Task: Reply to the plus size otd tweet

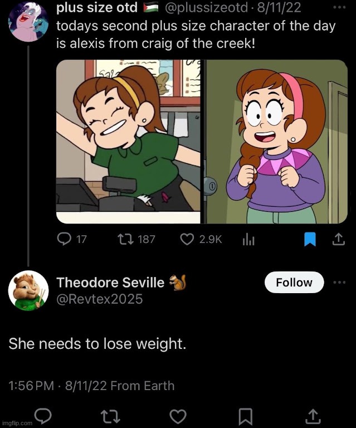Action: [65, 240]
